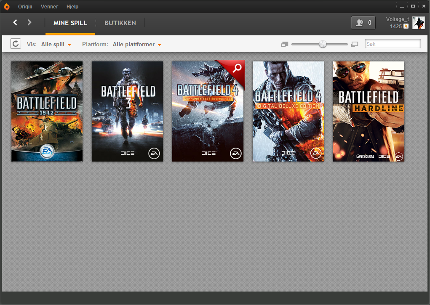Open the Venner menu
Viewport: 430px width, 305px height.
[49, 7]
